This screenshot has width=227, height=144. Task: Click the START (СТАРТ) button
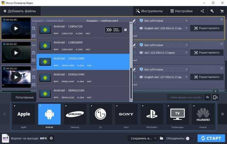click(x=211, y=138)
